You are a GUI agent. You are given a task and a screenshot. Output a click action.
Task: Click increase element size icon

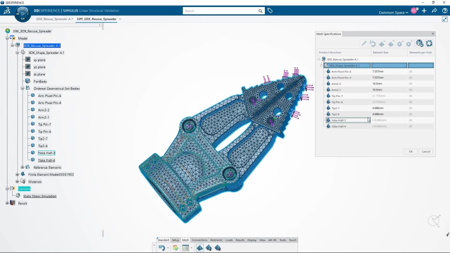click(x=382, y=43)
